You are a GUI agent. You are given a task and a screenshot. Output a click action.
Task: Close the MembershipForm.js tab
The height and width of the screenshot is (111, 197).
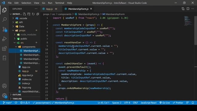(91, 9)
